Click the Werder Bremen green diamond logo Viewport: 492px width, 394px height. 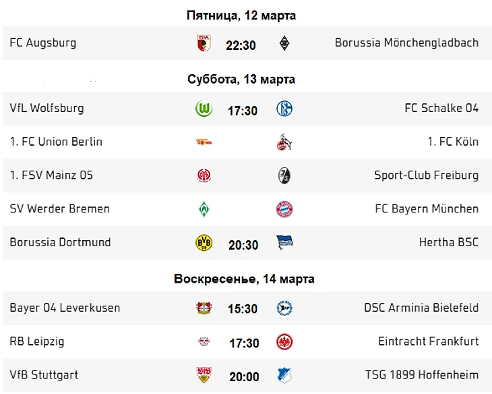204,209
